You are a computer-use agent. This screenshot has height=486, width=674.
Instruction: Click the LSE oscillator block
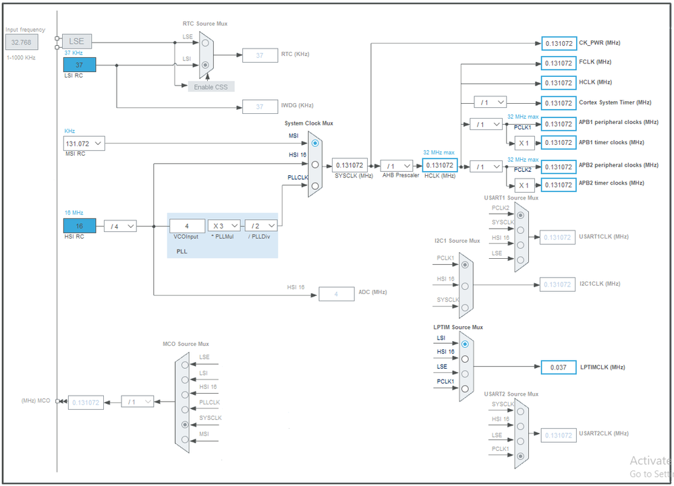tap(76, 41)
